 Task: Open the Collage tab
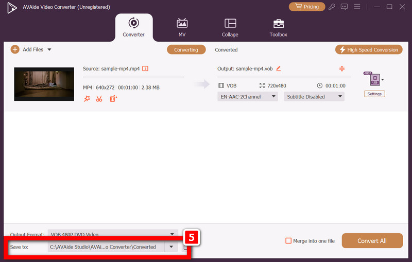pos(230,28)
